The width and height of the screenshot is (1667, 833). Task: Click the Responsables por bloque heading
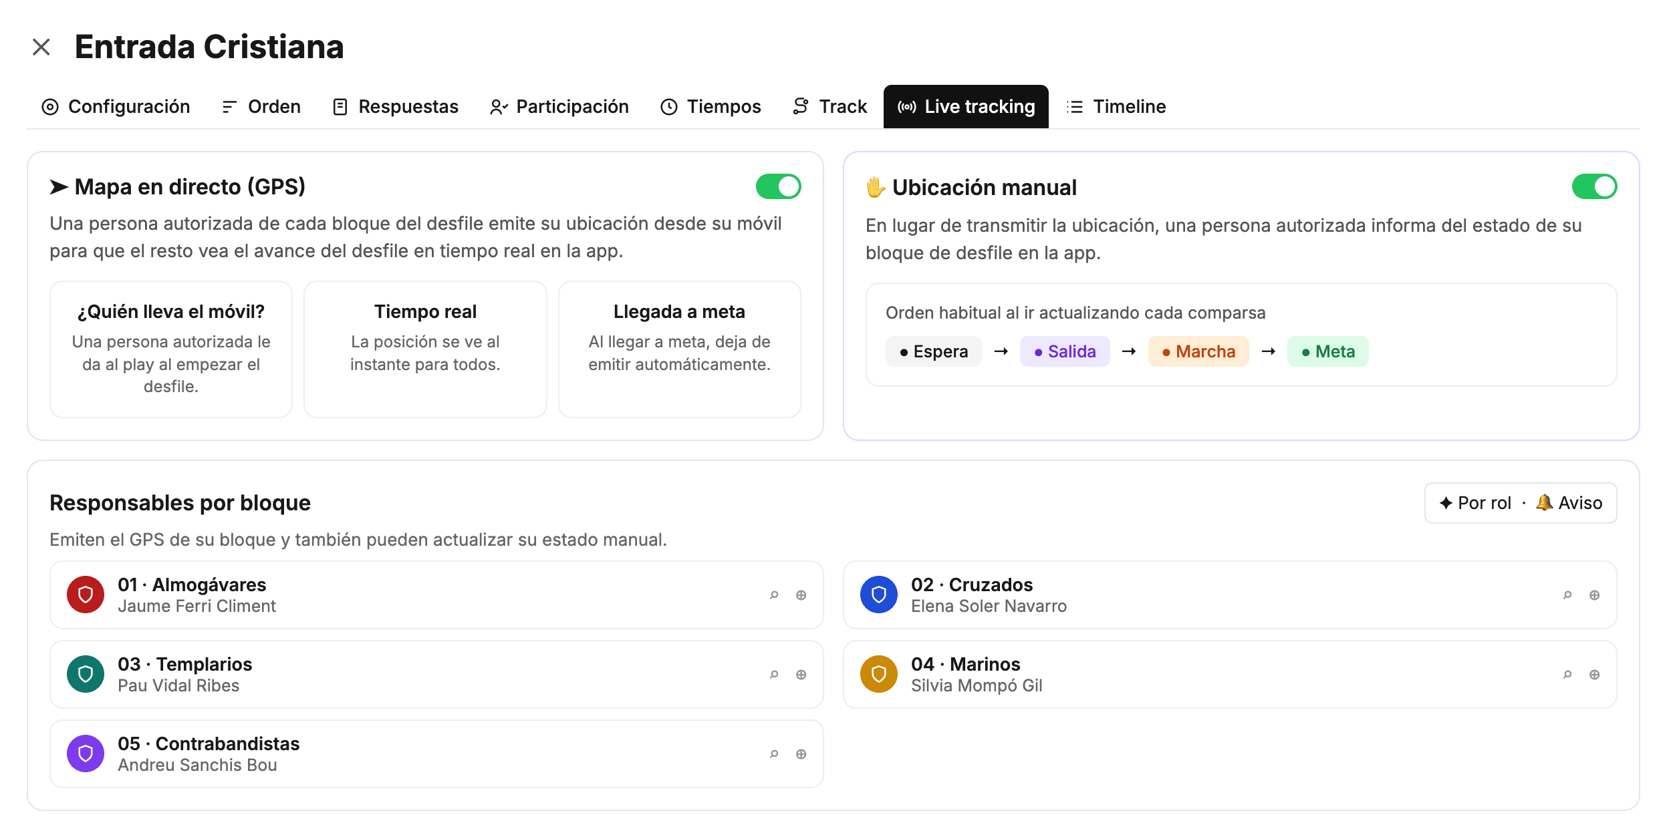point(180,503)
